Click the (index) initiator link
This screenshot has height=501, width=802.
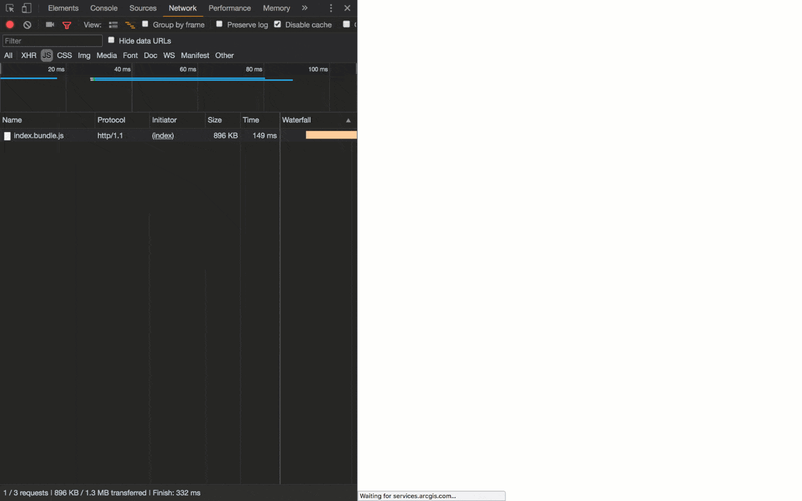pos(162,135)
